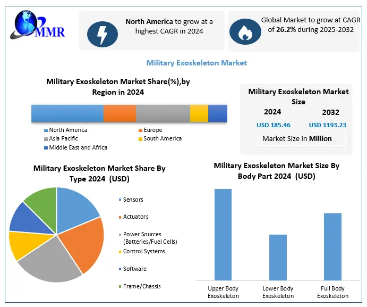367x307 pixels.
Task: Click the Upper Body Exoskeleton bar
Action: [x=223, y=234]
